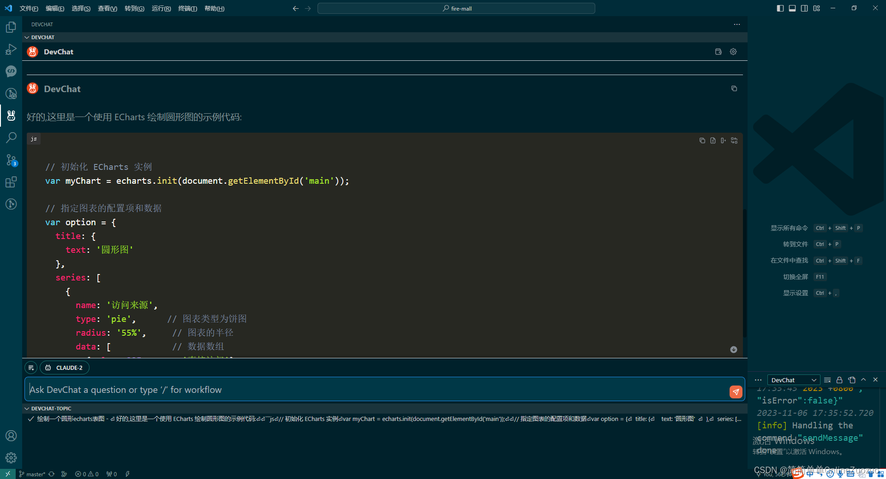
Task: Select the topic 绘制一个圆形echarts表图
Action: click(x=385, y=419)
